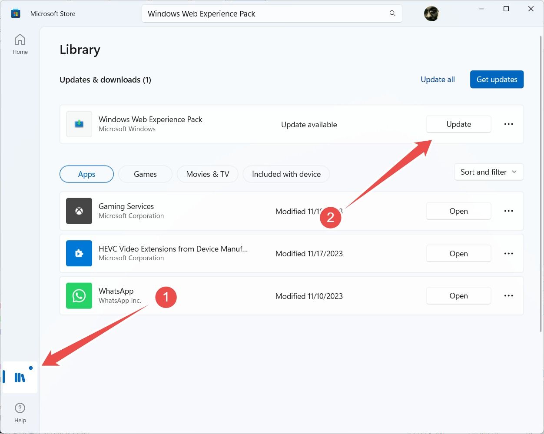Switch to the Games filter tab
Viewport: 544px width, 434px height.
(x=145, y=174)
